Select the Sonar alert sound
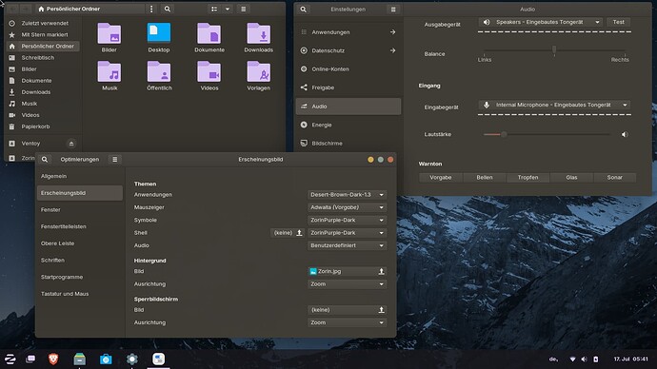The width and height of the screenshot is (657, 369). [615, 178]
